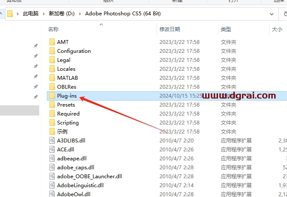Click the highlighted item in the navigation pane

click(x=20, y=110)
